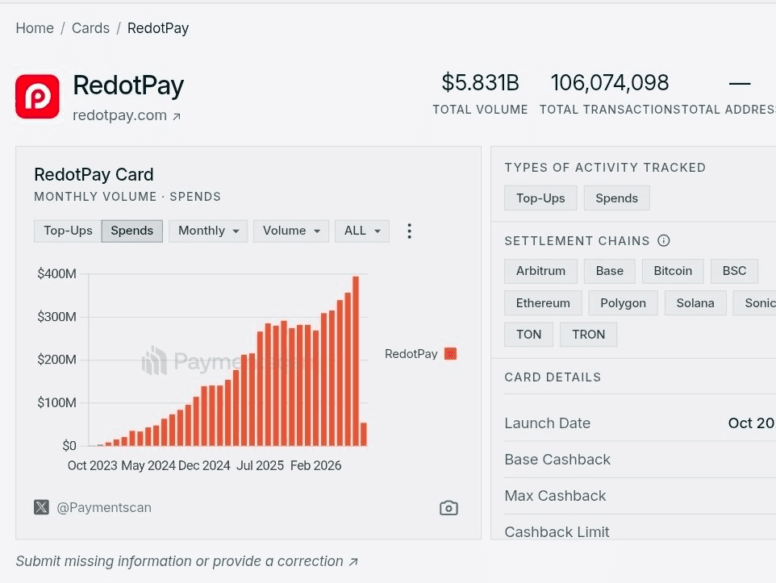
Task: Open the Monthly interval dropdown
Action: [x=208, y=231]
